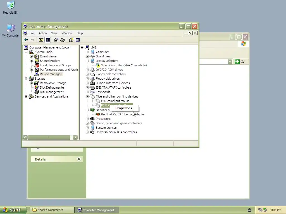Select the System devices row
This screenshot has width=286, height=214.
(x=106, y=128)
